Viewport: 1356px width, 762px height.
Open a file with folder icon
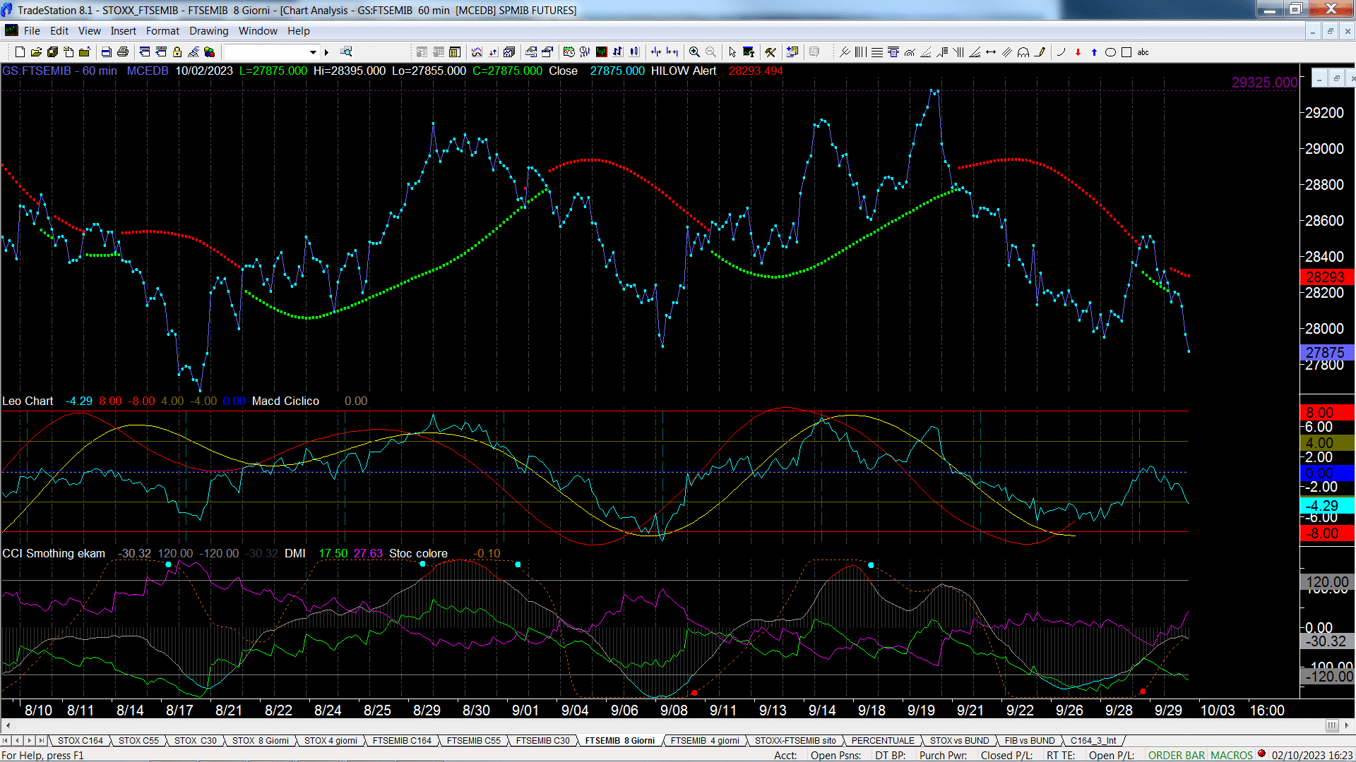click(x=36, y=52)
